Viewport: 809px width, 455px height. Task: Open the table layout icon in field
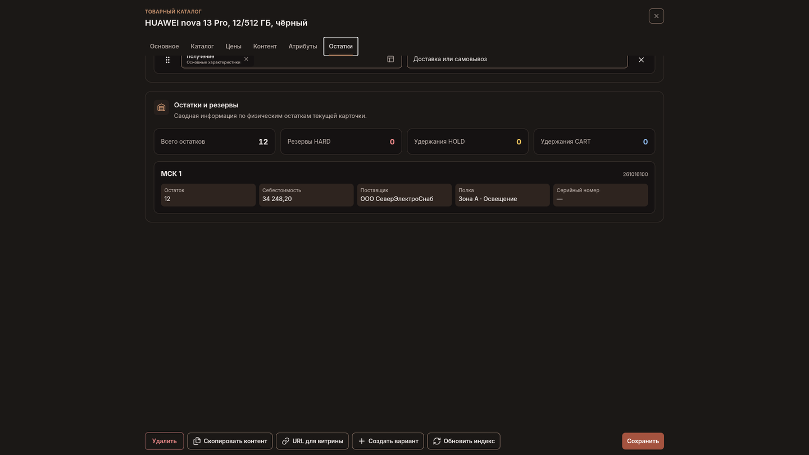(390, 59)
